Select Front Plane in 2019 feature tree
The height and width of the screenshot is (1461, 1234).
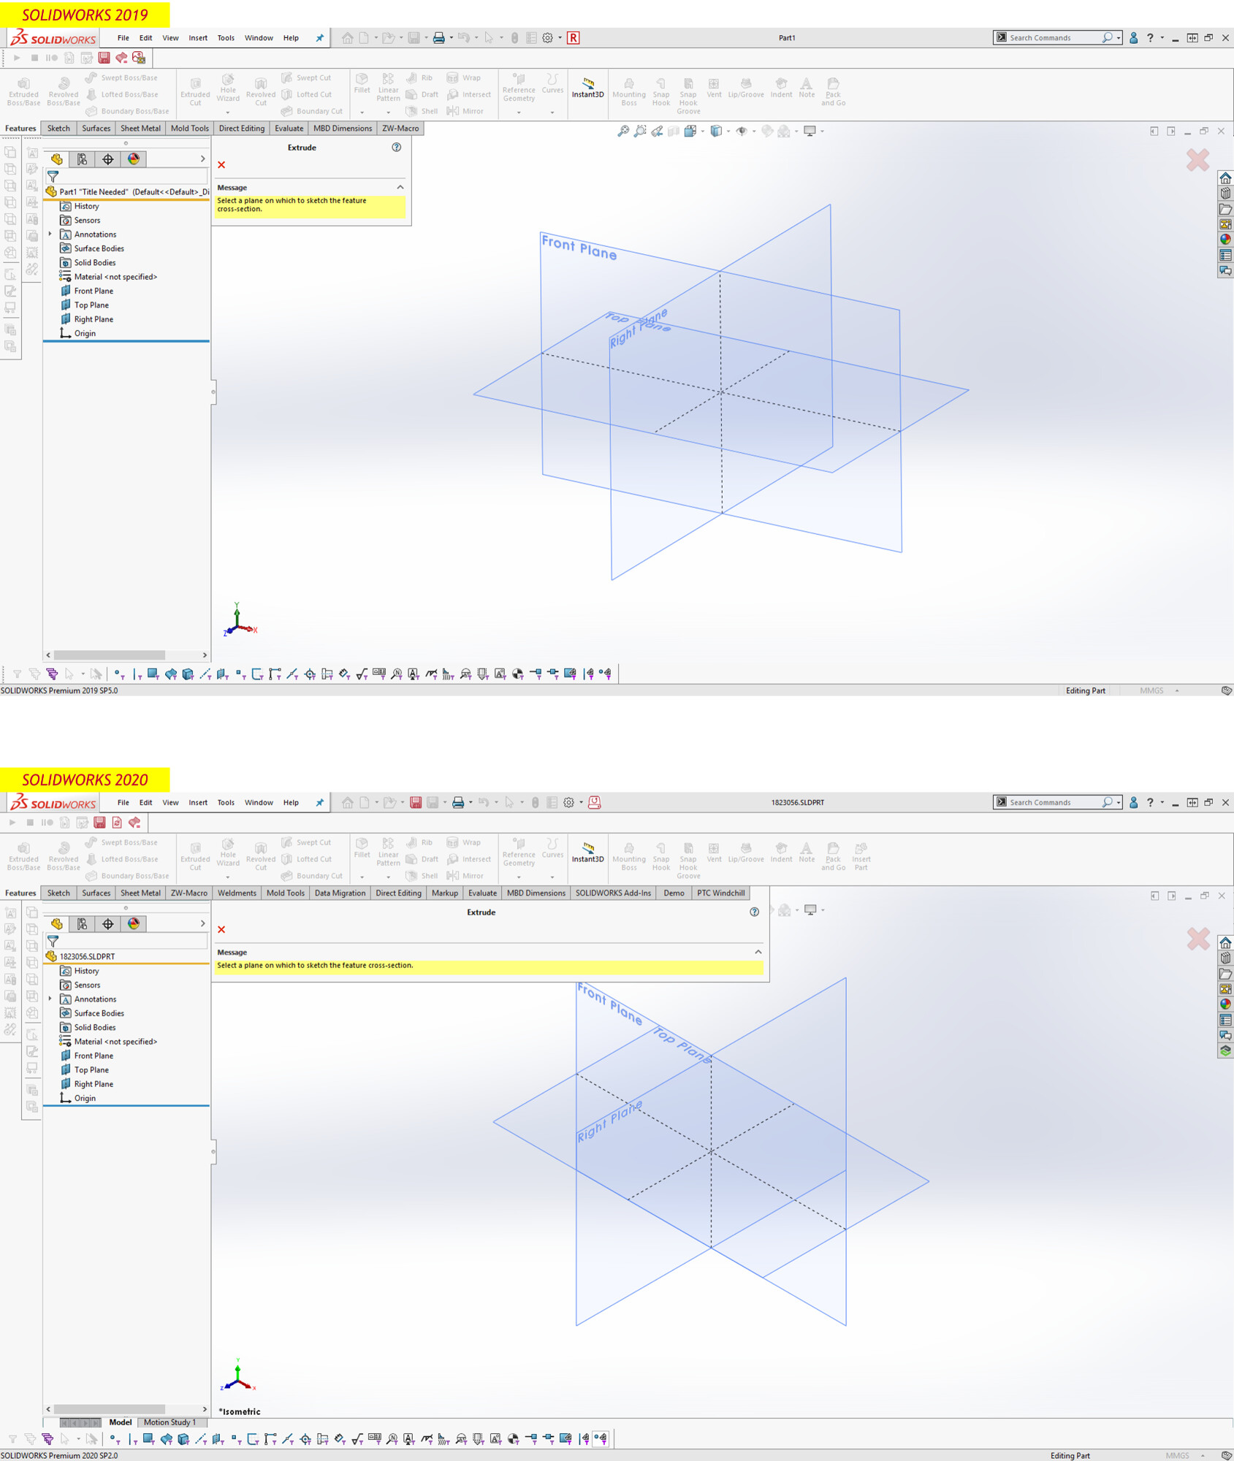click(x=94, y=291)
